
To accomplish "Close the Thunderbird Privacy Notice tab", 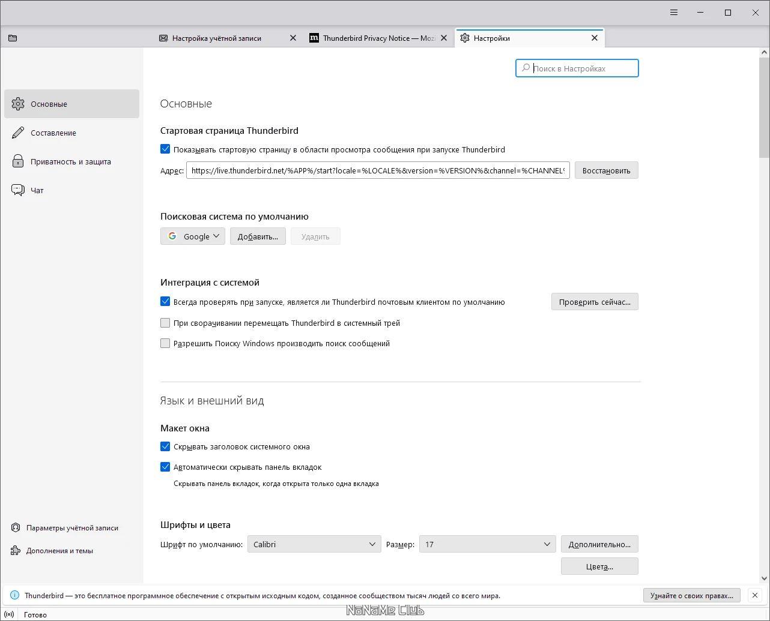I will 444,38.
